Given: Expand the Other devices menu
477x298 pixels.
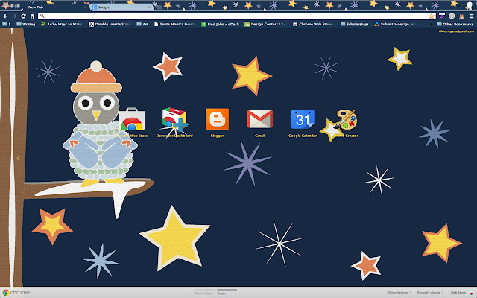Looking at the screenshot, I should (x=399, y=293).
